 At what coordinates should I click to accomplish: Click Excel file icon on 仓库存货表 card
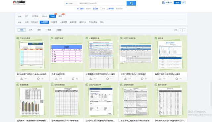coord(52,38)
